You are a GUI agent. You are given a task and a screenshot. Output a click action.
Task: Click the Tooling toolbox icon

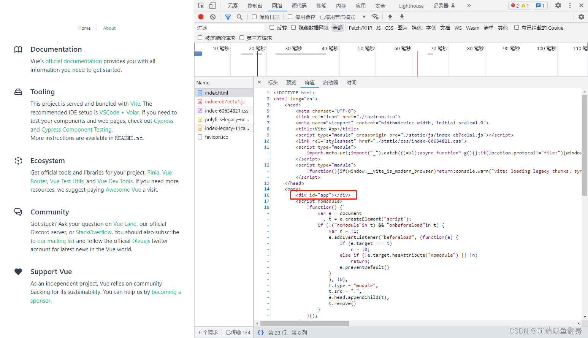coord(18,92)
